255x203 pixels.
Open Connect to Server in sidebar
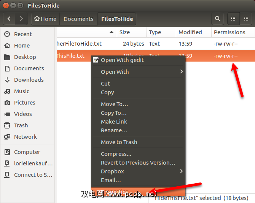(33, 175)
